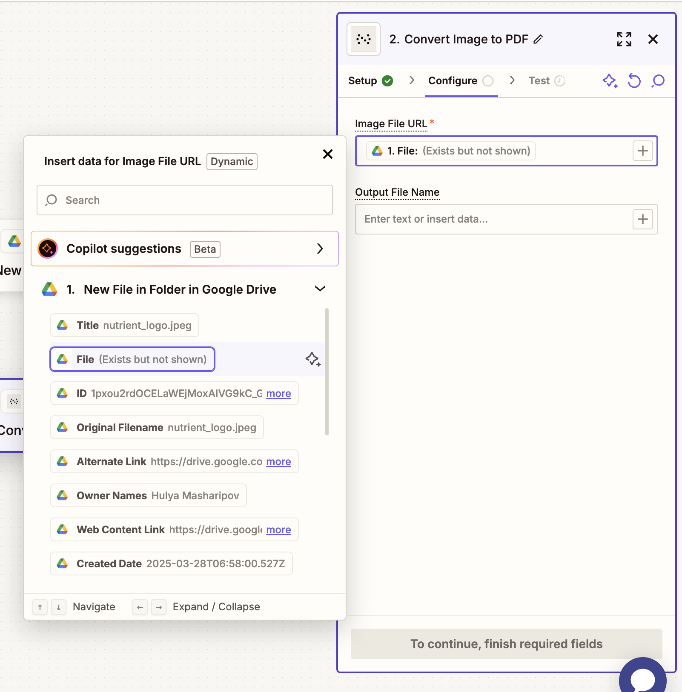This screenshot has width=682, height=692.
Task: Click the plus icon beside Output File Name field
Action: (642, 219)
